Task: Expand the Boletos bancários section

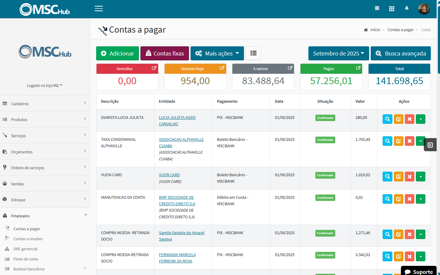Action: click(x=28, y=269)
